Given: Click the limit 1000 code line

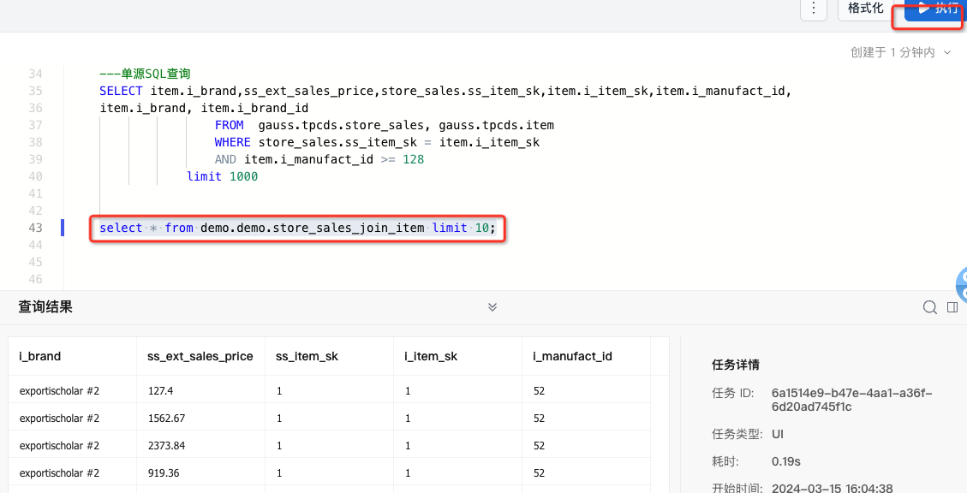Looking at the screenshot, I should 222,176.
